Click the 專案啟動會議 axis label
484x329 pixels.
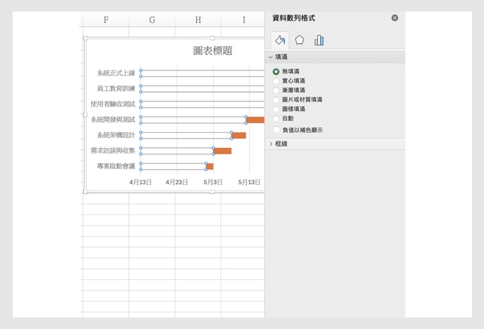coord(116,166)
